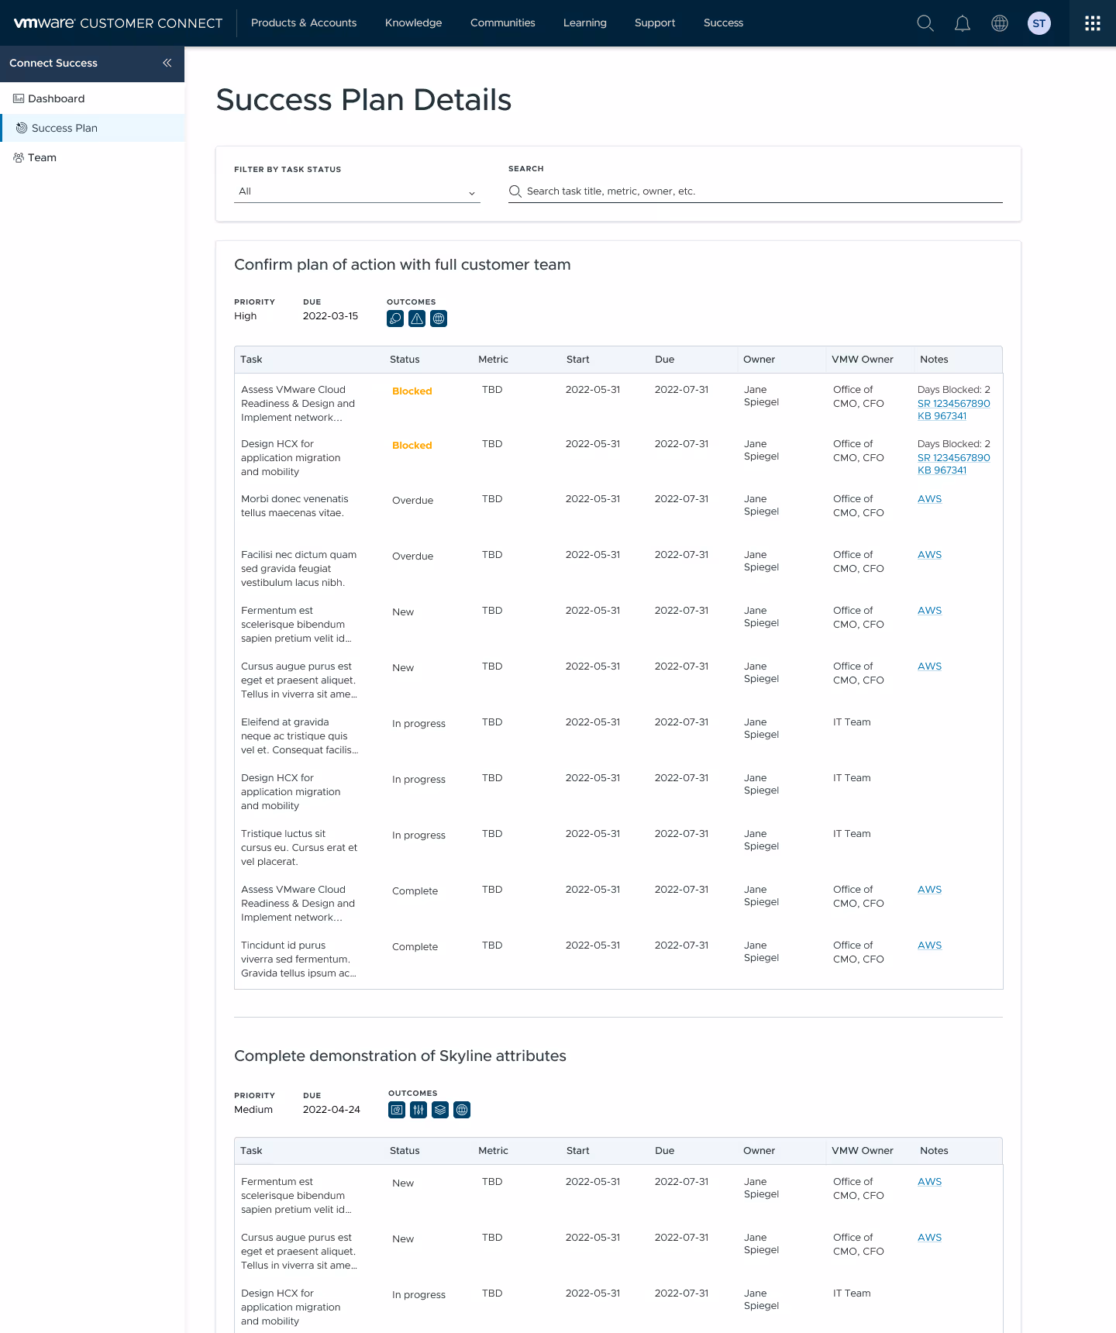The width and height of the screenshot is (1116, 1333).
Task: Open the search icon in top bar
Action: [x=925, y=23]
